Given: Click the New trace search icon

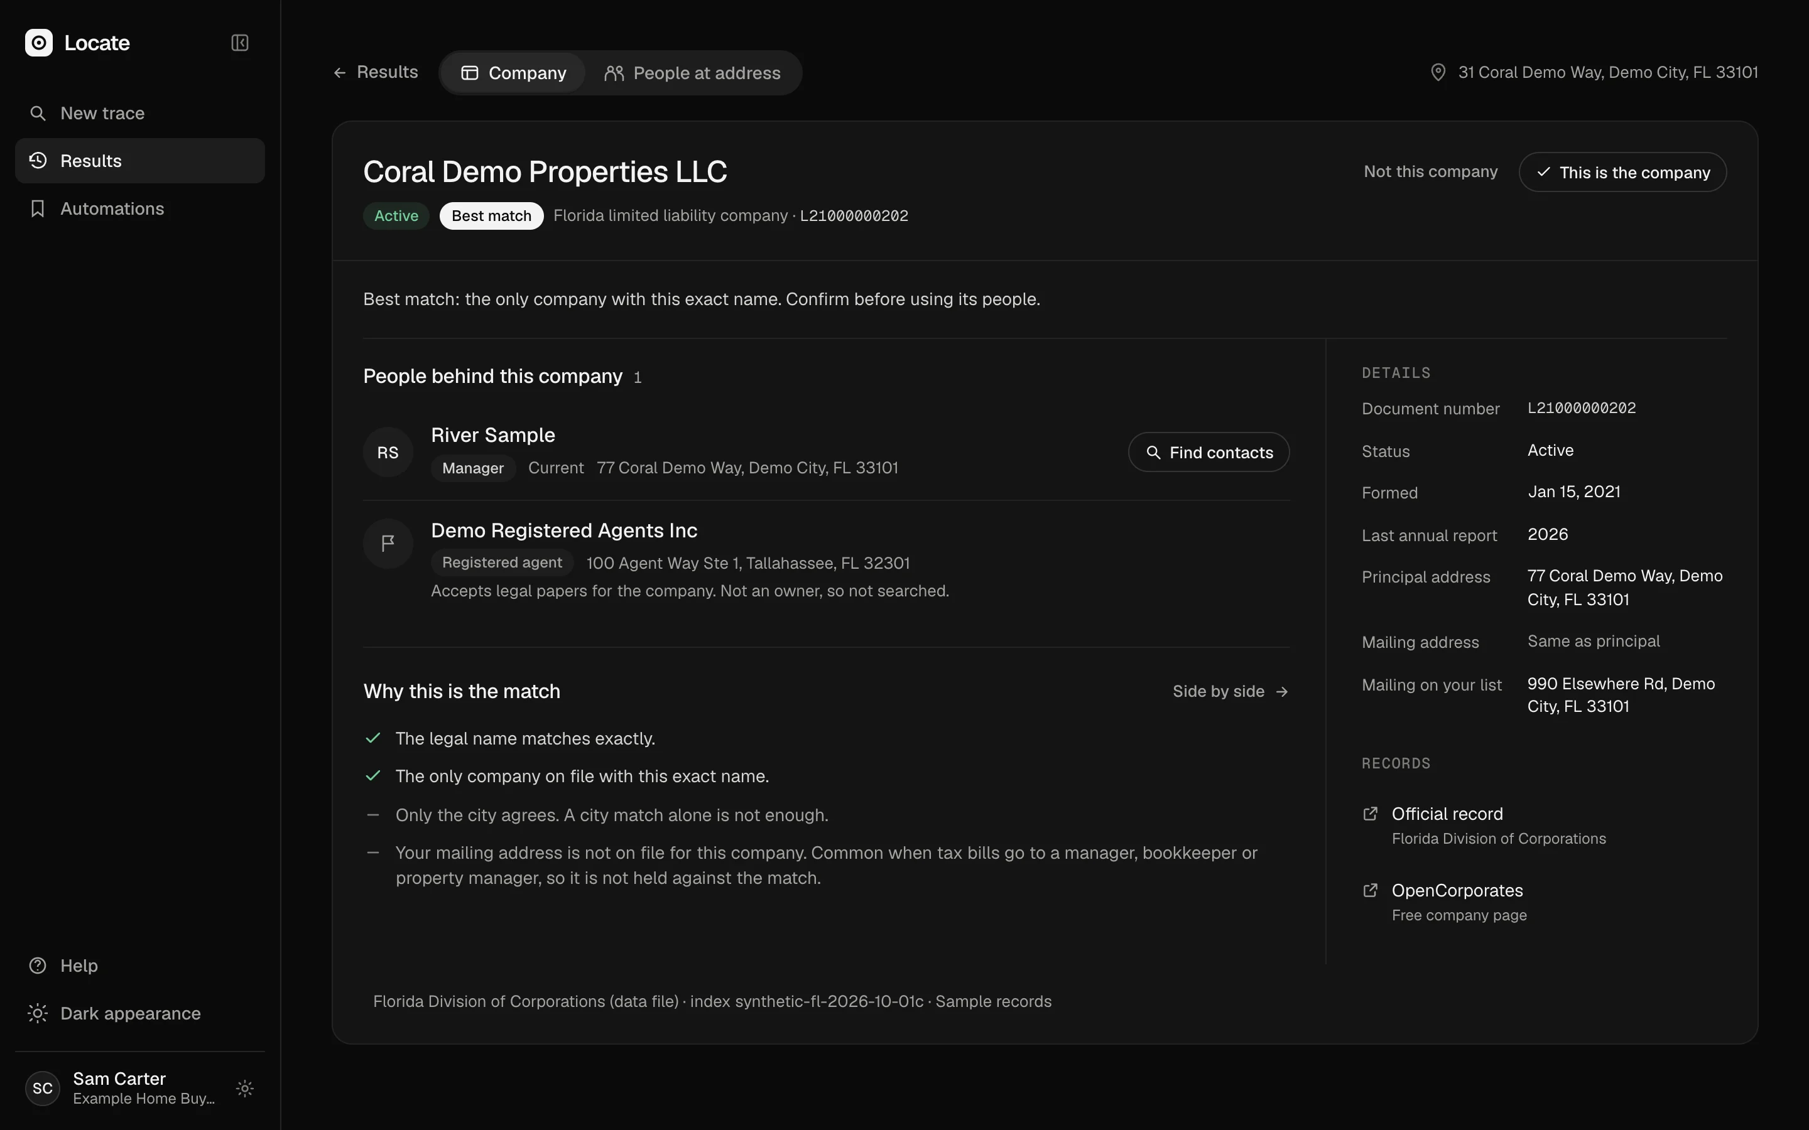Looking at the screenshot, I should [x=38, y=113].
